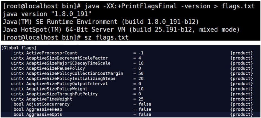
Task: Select the ActiveProcessorCount flag name
Action: pyautogui.click(x=51, y=53)
